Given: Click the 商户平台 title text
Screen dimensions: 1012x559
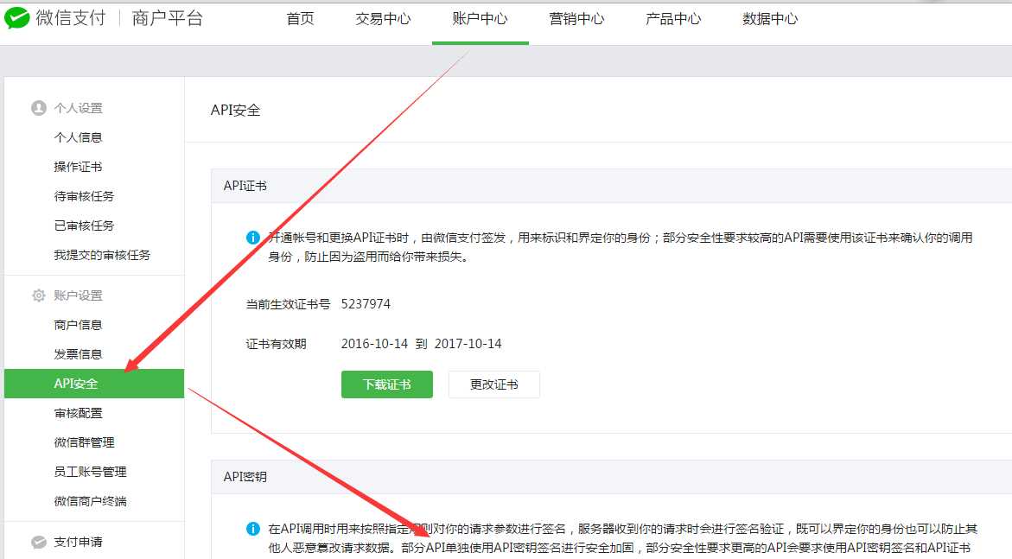Looking at the screenshot, I should (x=168, y=18).
